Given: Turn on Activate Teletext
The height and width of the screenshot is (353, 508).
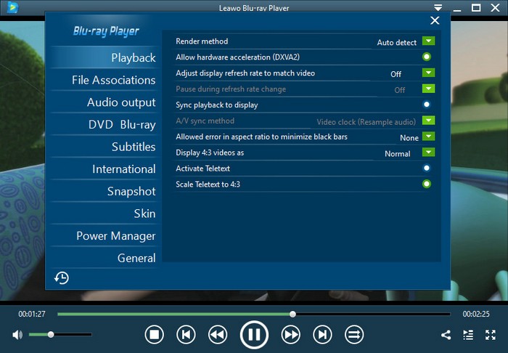Looking at the screenshot, I should [x=427, y=168].
